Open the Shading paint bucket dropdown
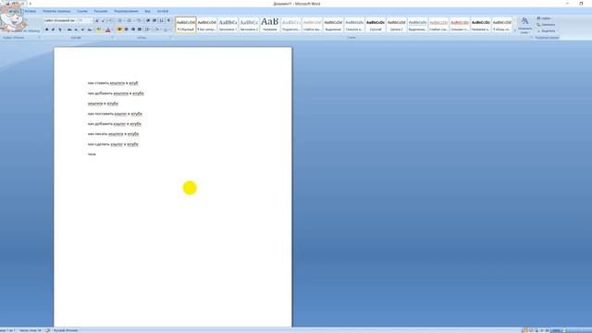The height and width of the screenshot is (333, 592). point(157,30)
